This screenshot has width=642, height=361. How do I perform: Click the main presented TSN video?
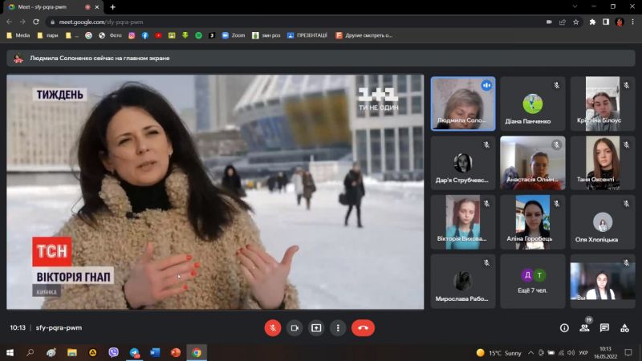coord(215,192)
